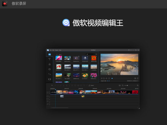Click the Play button under the preview
This screenshot has width=167, height=125.
pos(104,78)
